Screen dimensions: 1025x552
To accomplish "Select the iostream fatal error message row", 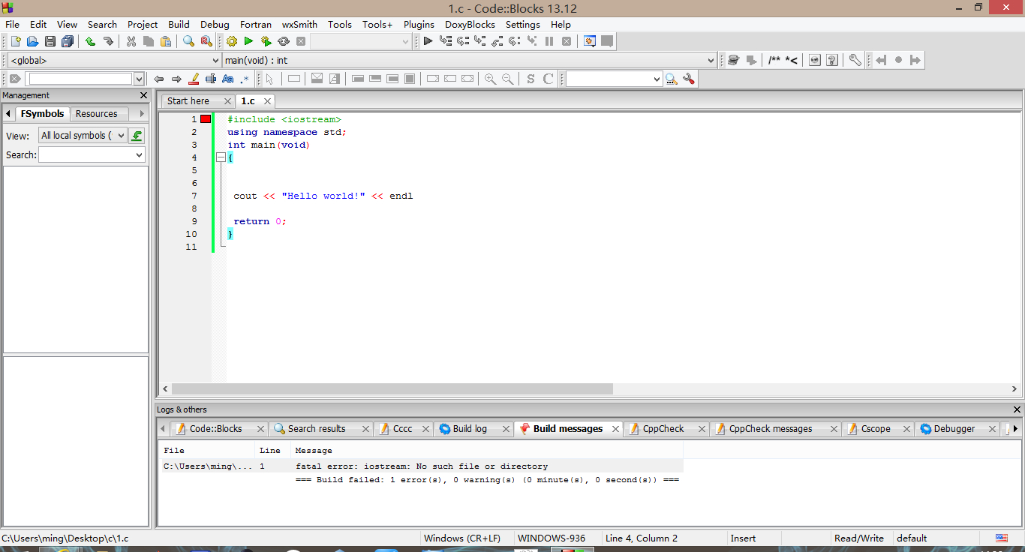I will [421, 466].
